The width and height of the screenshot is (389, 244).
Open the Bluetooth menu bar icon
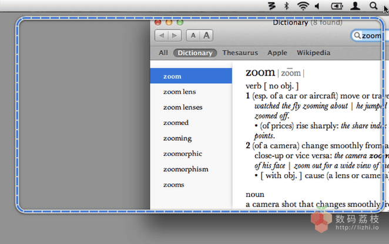tap(287, 6)
